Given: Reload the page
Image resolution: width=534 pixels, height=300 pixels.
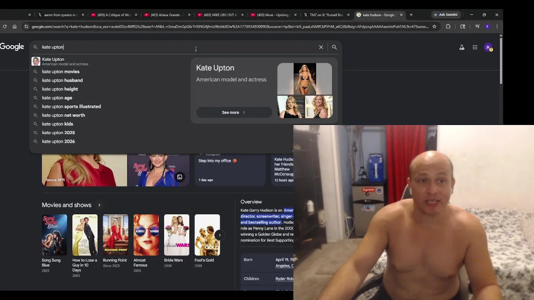Looking at the screenshot, I should point(5,26).
